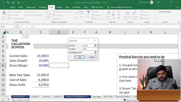Switch to Simplify 2 sheet tab

click(x=46, y=97)
